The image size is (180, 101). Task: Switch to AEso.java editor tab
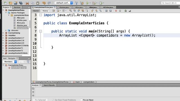pyautogui.click(x=79, y=7)
